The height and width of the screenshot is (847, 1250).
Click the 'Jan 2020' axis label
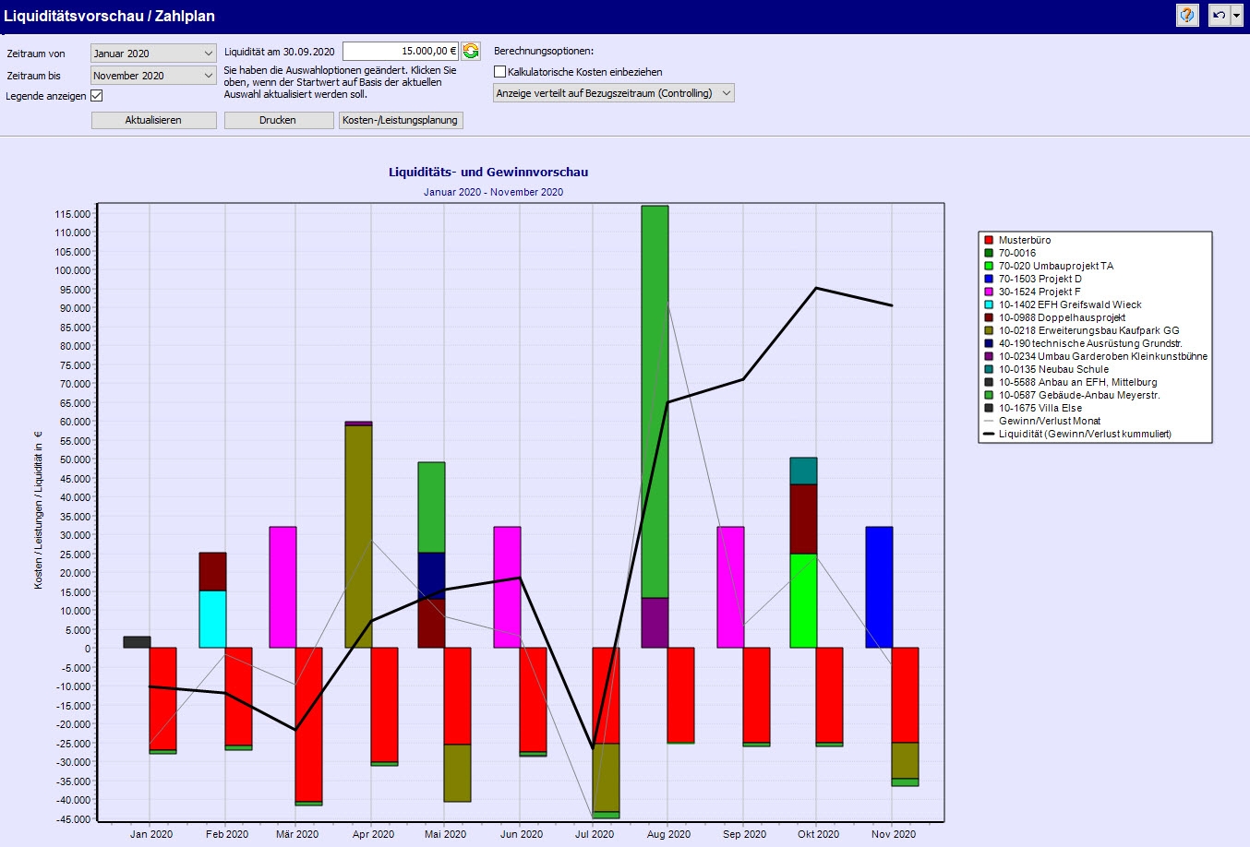tap(151, 834)
